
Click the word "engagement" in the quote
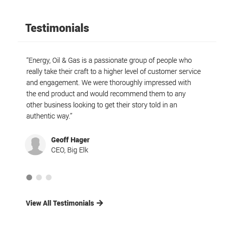[59, 83]
